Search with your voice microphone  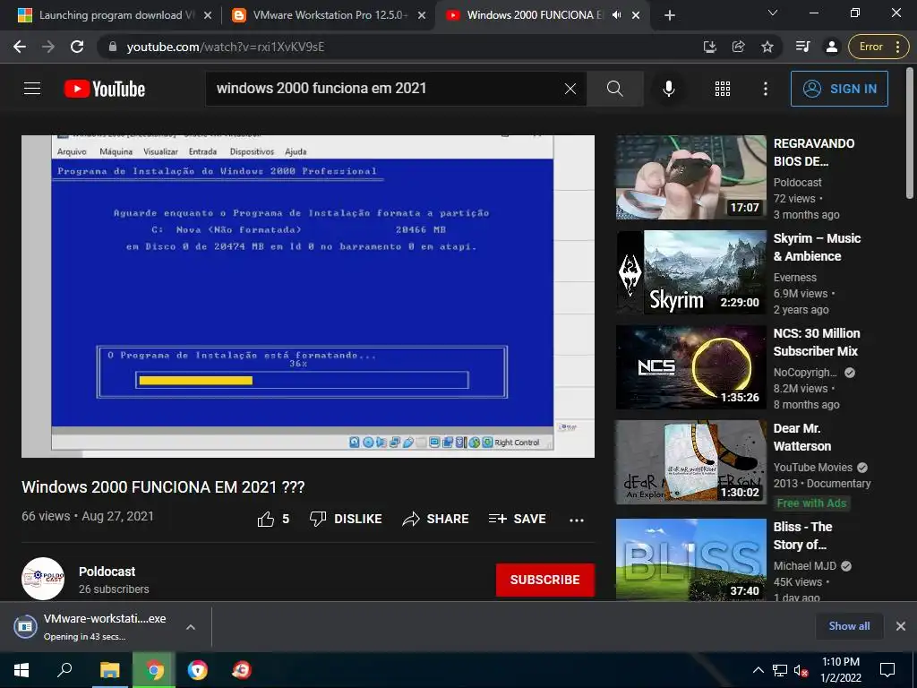coord(668,89)
